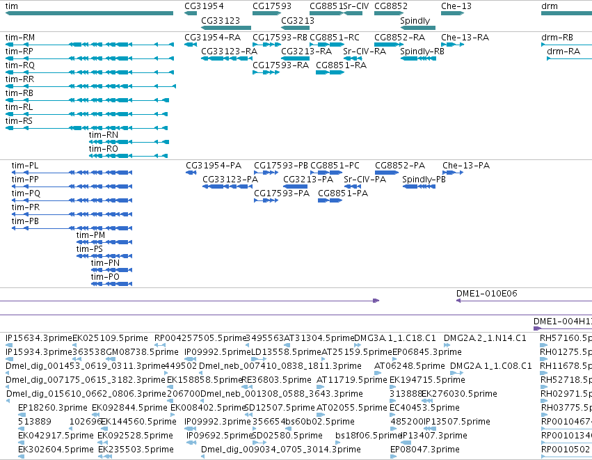Select the tim gene span bar
The width and height of the screenshot is (592, 460).
(89, 13)
